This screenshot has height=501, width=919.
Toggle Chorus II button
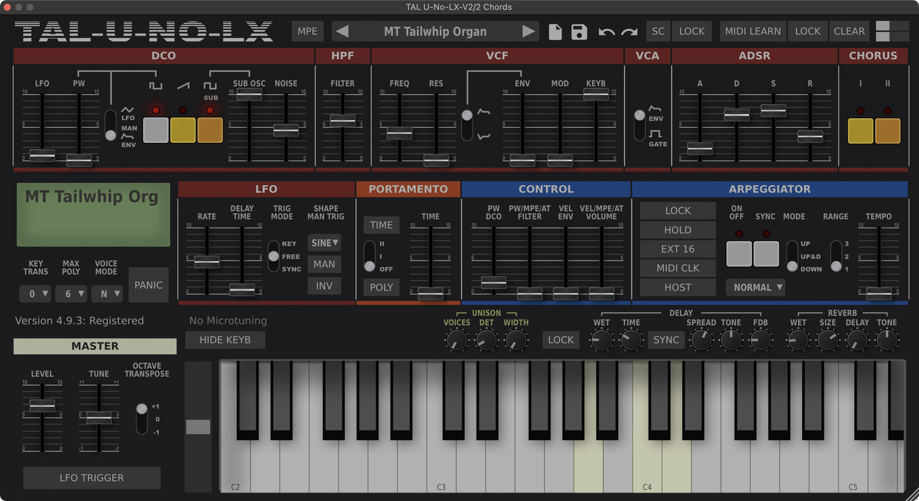887,130
